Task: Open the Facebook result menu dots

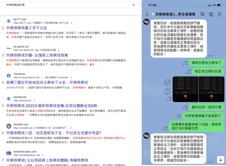Action: pos(71,77)
